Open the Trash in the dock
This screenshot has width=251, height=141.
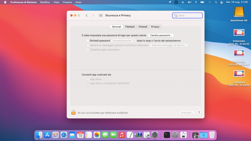click(212, 135)
